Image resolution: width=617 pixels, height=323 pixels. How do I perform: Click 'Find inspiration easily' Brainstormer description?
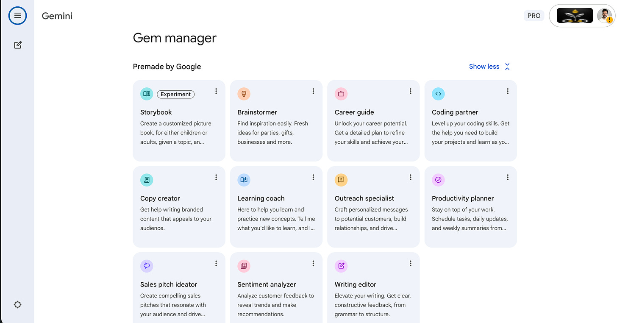(272, 133)
